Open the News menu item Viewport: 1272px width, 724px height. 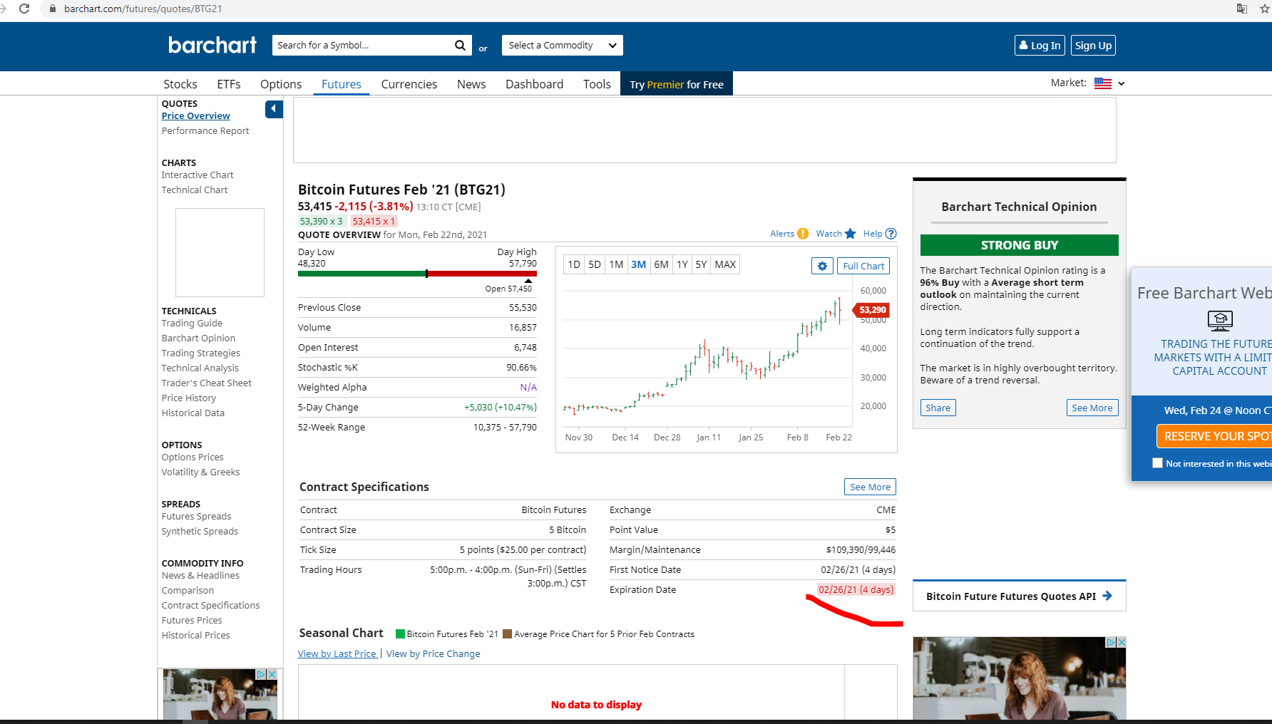(471, 83)
